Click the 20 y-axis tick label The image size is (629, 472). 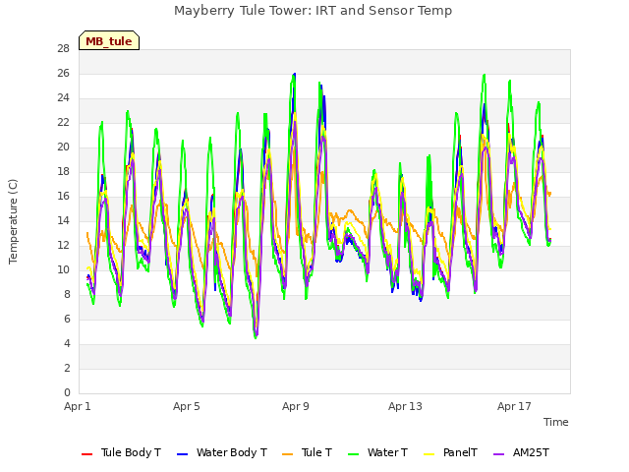(63, 147)
